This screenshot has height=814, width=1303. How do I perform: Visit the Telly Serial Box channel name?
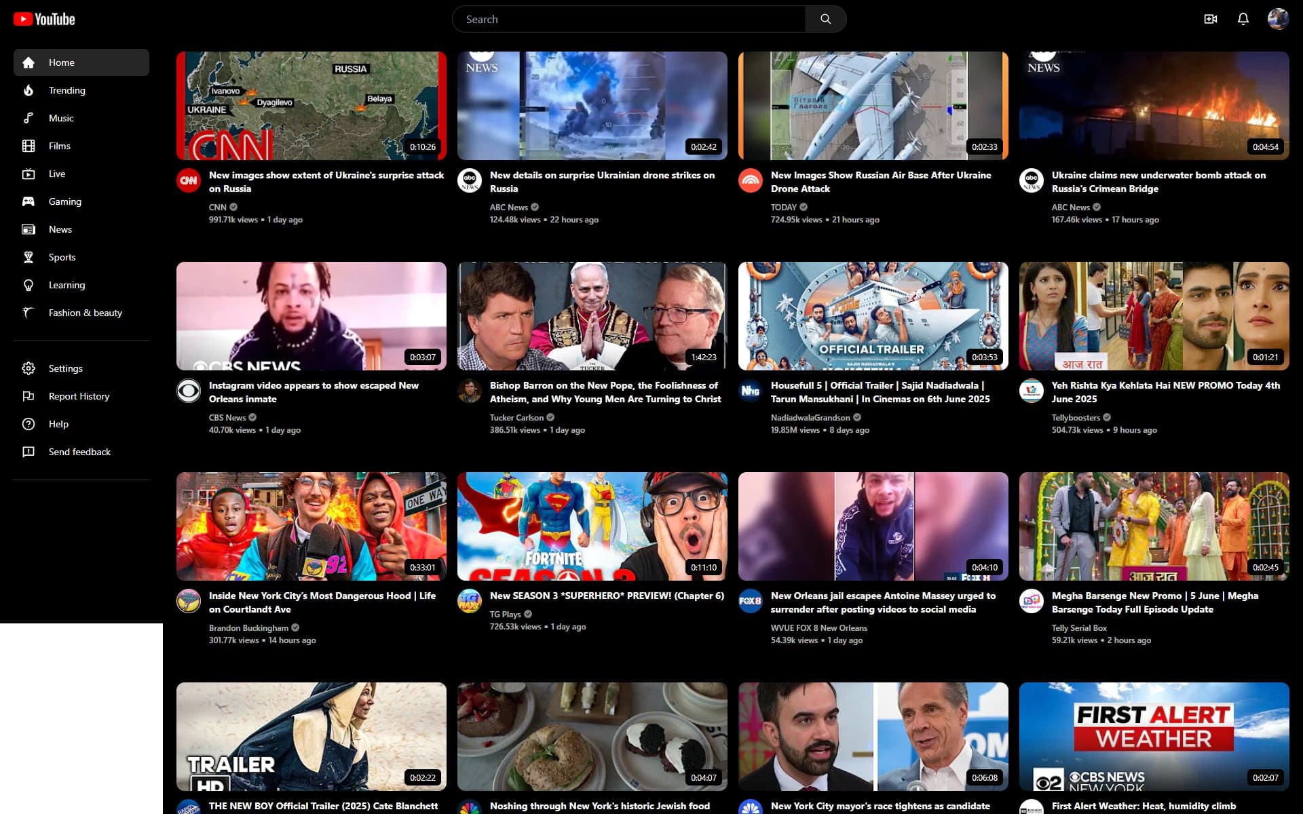tap(1079, 628)
